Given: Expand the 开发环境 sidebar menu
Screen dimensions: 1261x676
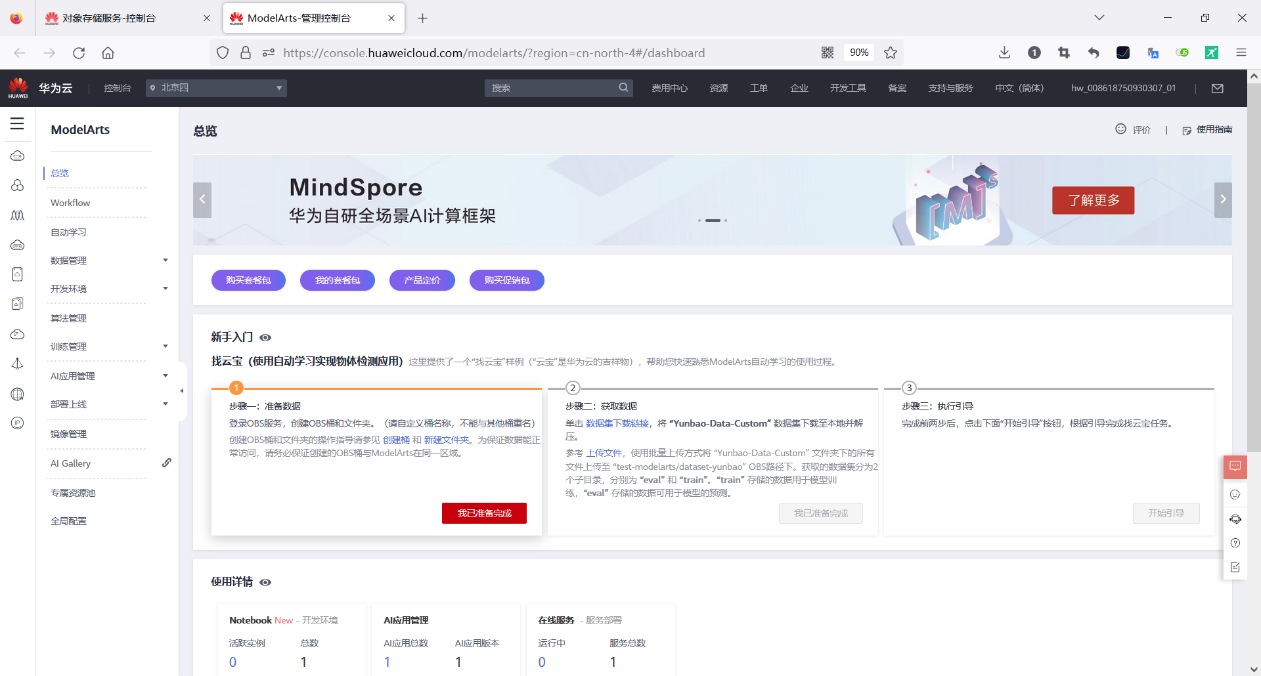Looking at the screenshot, I should click(x=166, y=289).
